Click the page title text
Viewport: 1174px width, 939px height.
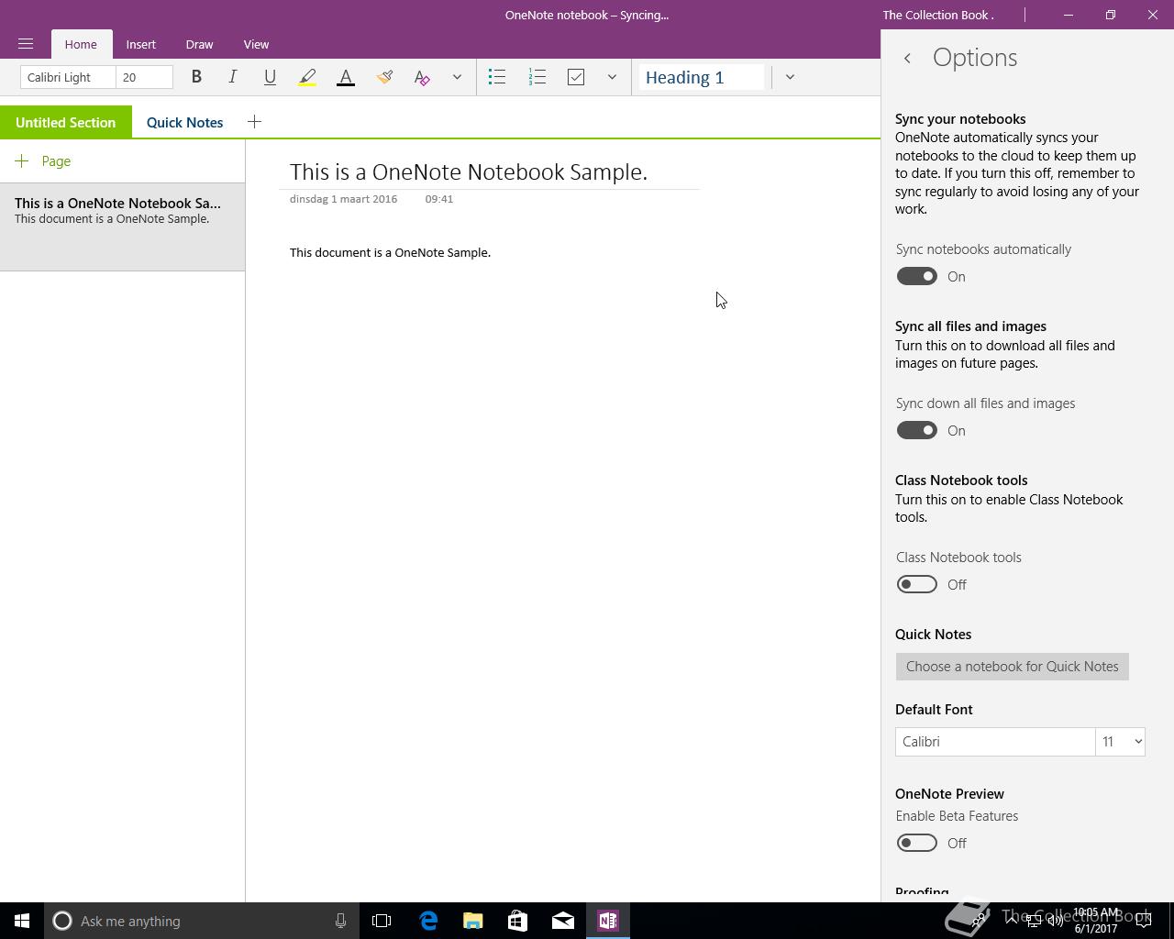click(x=469, y=171)
